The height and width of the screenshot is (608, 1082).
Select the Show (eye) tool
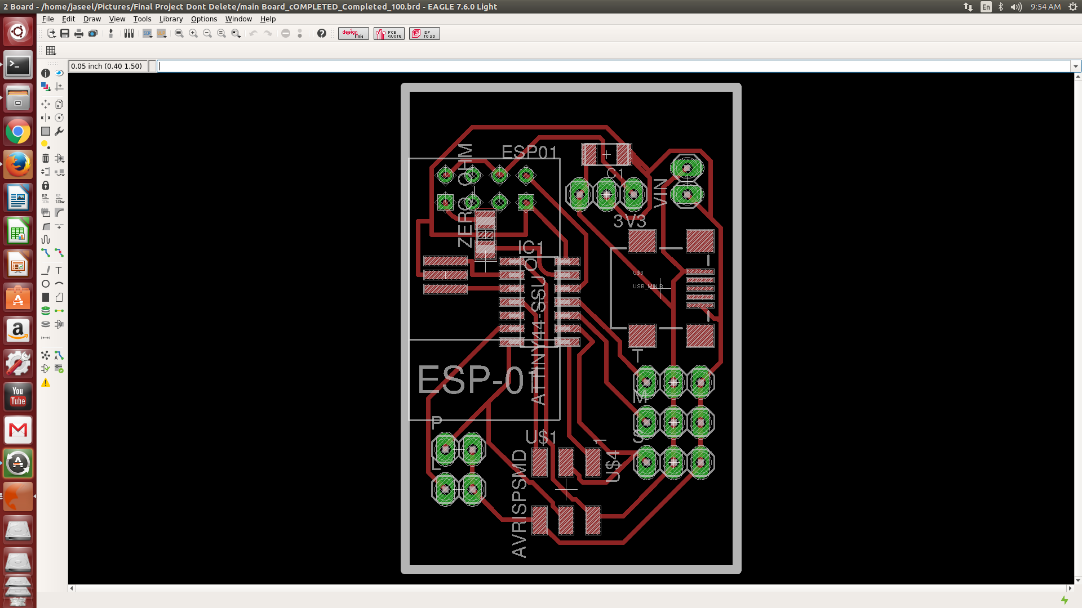pyautogui.click(x=59, y=73)
